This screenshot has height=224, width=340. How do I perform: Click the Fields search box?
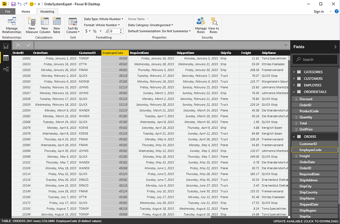tap(315, 59)
